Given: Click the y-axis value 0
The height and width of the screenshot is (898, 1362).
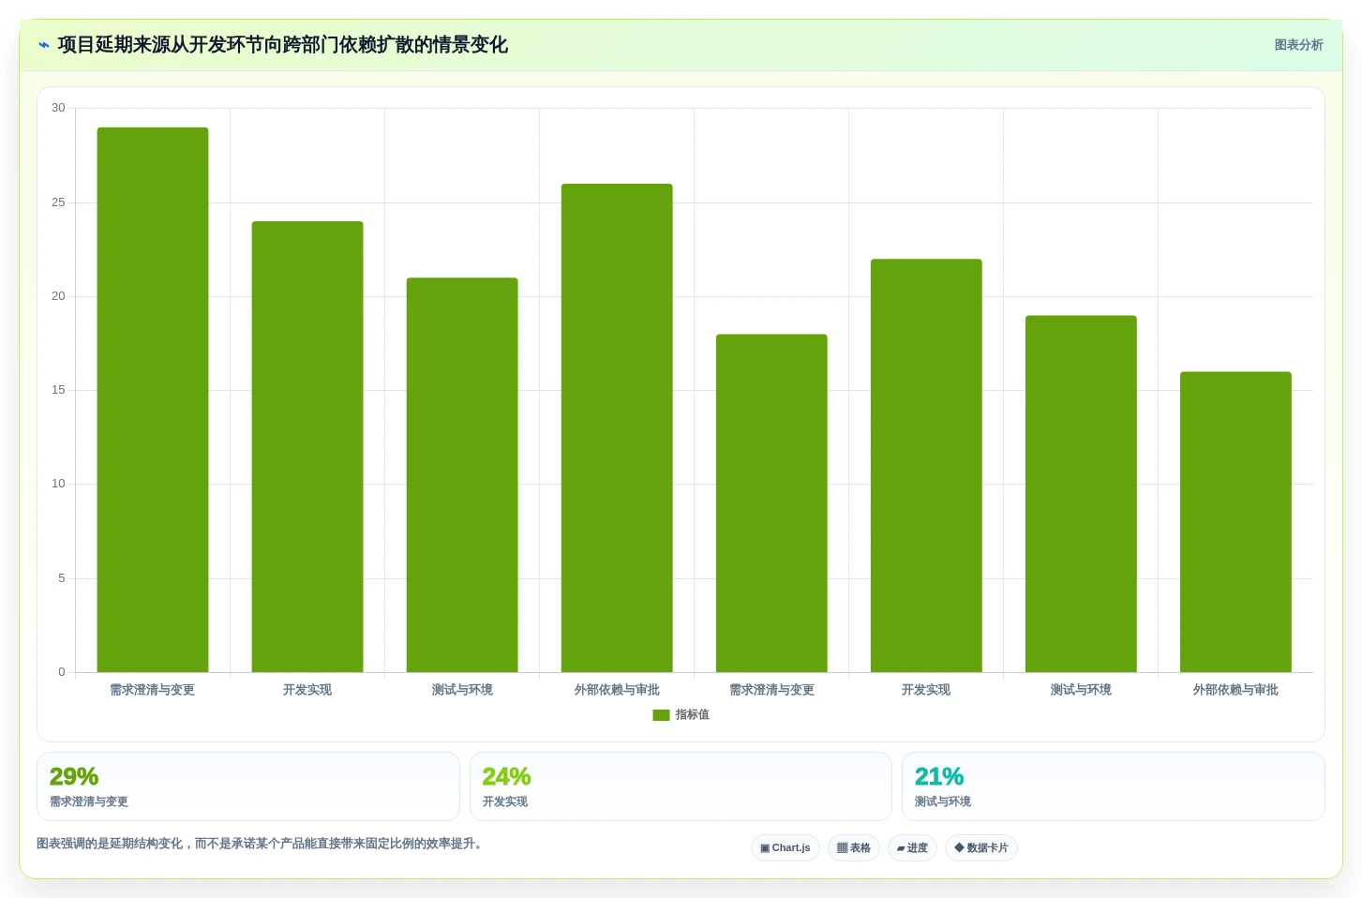Looking at the screenshot, I should click(62, 672).
